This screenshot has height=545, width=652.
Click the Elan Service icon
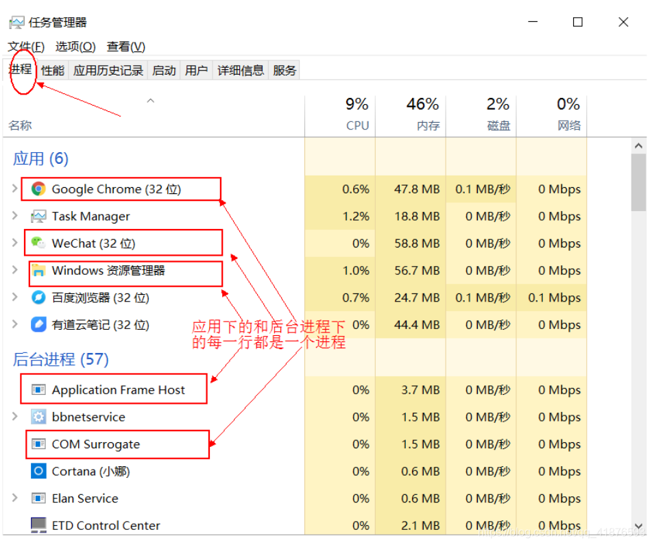point(38,498)
